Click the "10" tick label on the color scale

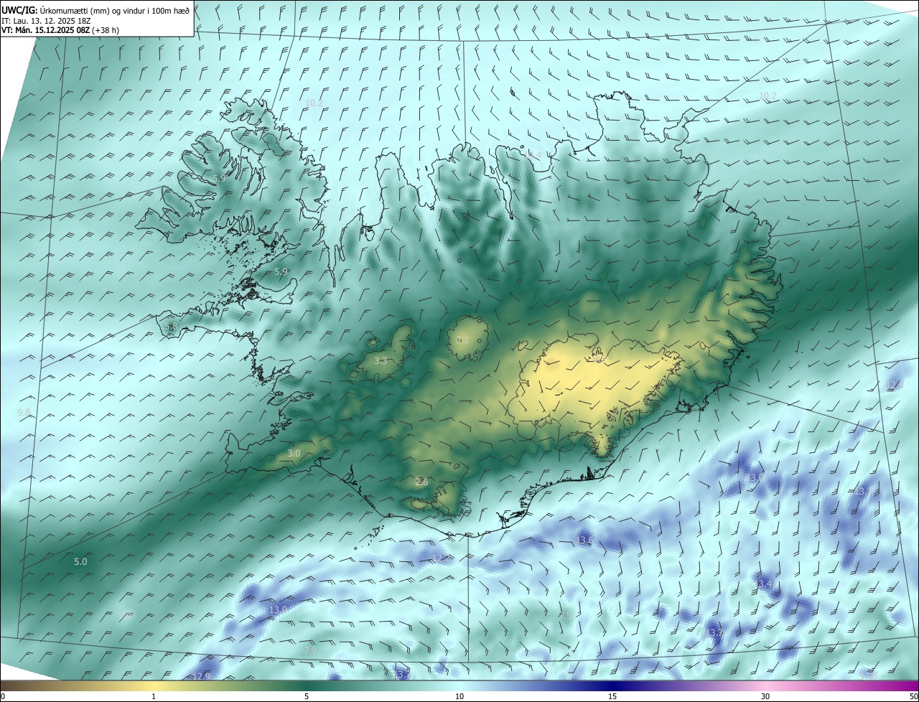(x=459, y=697)
